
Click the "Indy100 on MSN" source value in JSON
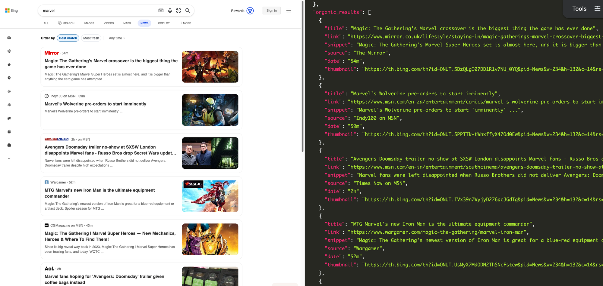point(376,118)
